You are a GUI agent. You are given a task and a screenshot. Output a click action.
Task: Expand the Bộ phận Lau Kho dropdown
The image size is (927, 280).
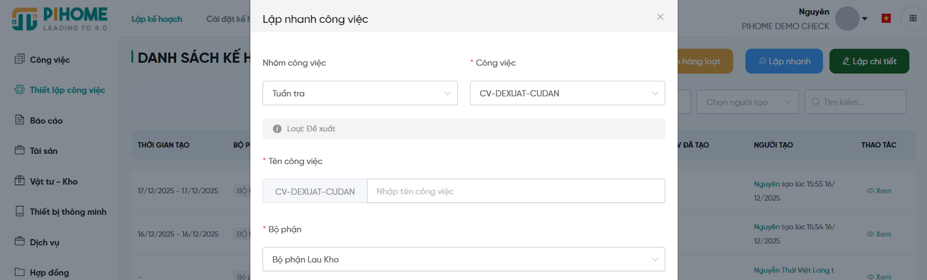(463, 259)
